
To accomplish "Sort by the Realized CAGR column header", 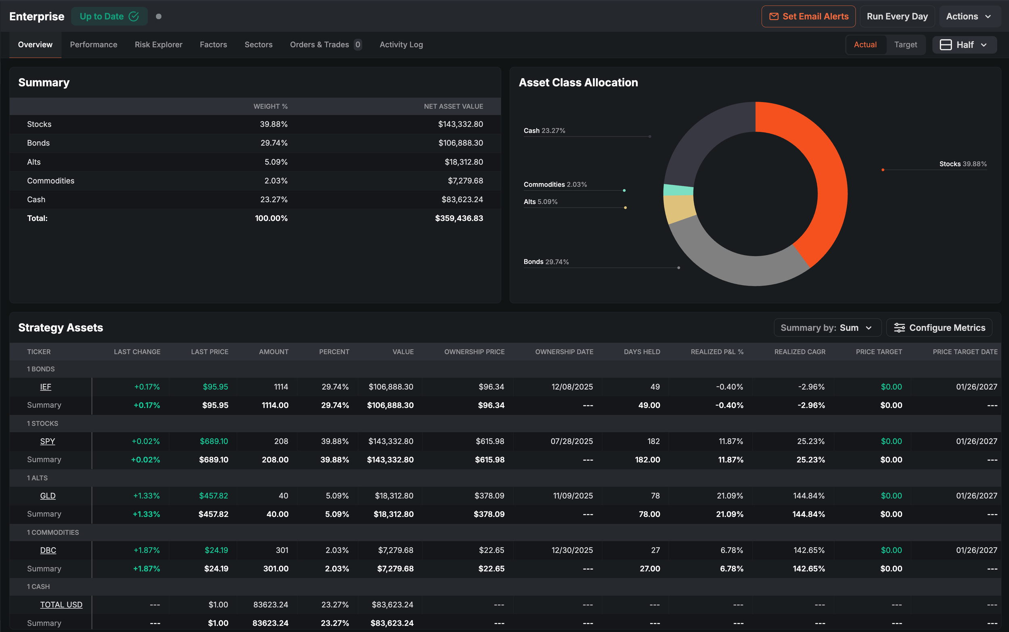I will pyautogui.click(x=800, y=352).
